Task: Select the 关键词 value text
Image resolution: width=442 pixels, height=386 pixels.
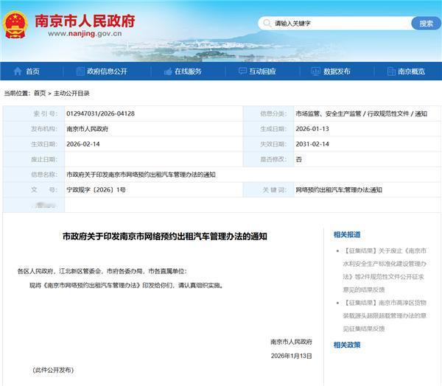Action: point(339,190)
